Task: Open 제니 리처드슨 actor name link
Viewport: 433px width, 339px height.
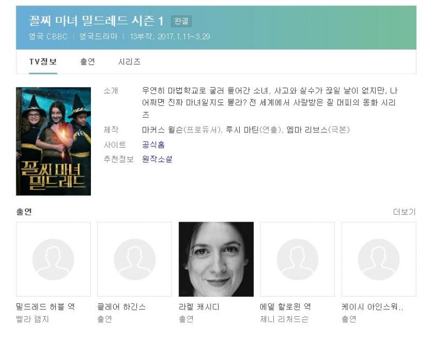Action: point(284,319)
